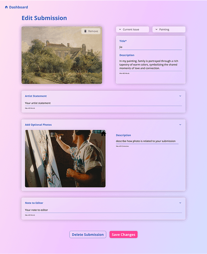Go to the Dashboard link
The height and width of the screenshot is (254, 207).
point(16,7)
